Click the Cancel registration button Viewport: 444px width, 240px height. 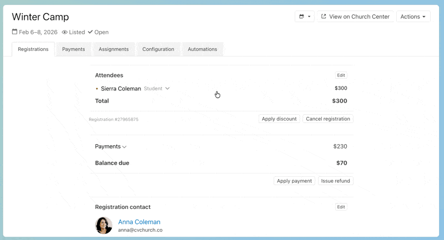(327, 119)
